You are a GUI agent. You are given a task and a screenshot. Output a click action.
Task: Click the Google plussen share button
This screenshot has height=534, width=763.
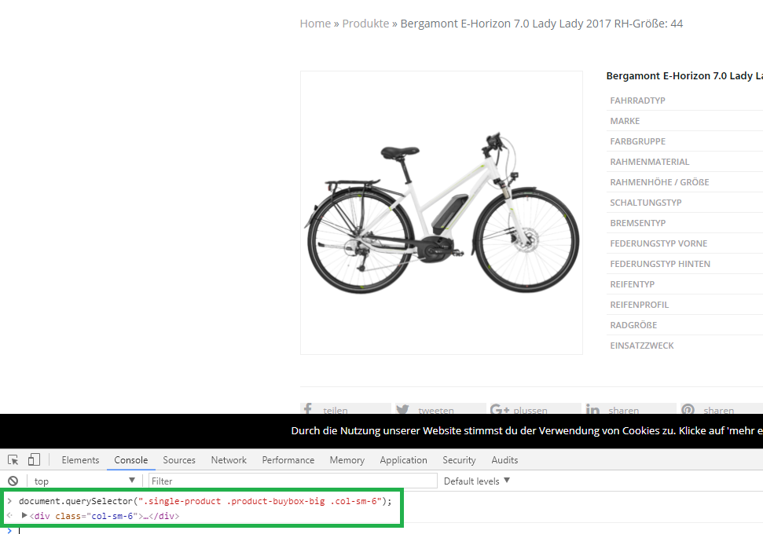(535, 409)
